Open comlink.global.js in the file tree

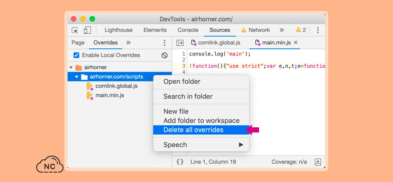coord(116,86)
